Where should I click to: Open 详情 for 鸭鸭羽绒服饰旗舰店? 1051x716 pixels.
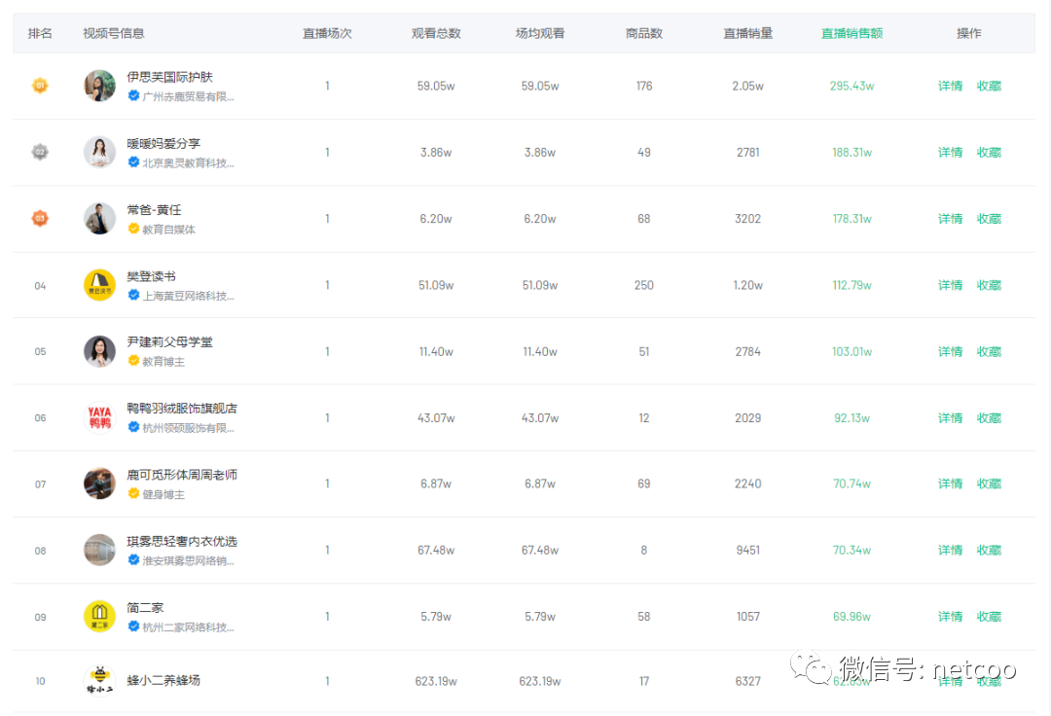click(950, 417)
